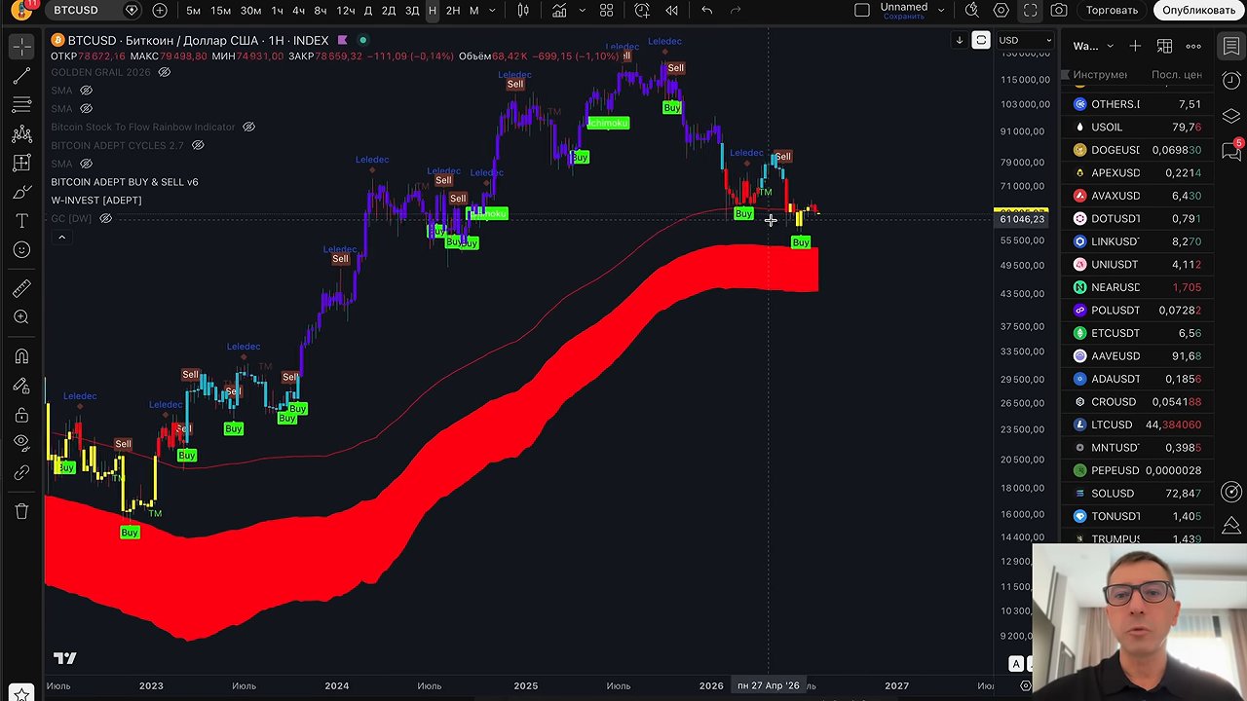This screenshot has width=1247, height=701.
Task: Click the down-arrow button beside USD
Action: click(959, 40)
